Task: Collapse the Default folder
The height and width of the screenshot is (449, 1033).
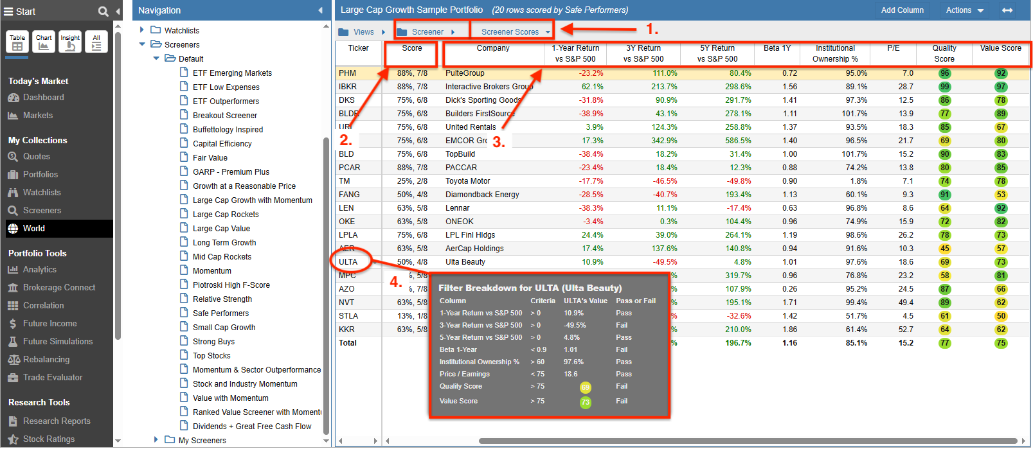Action: [x=156, y=58]
